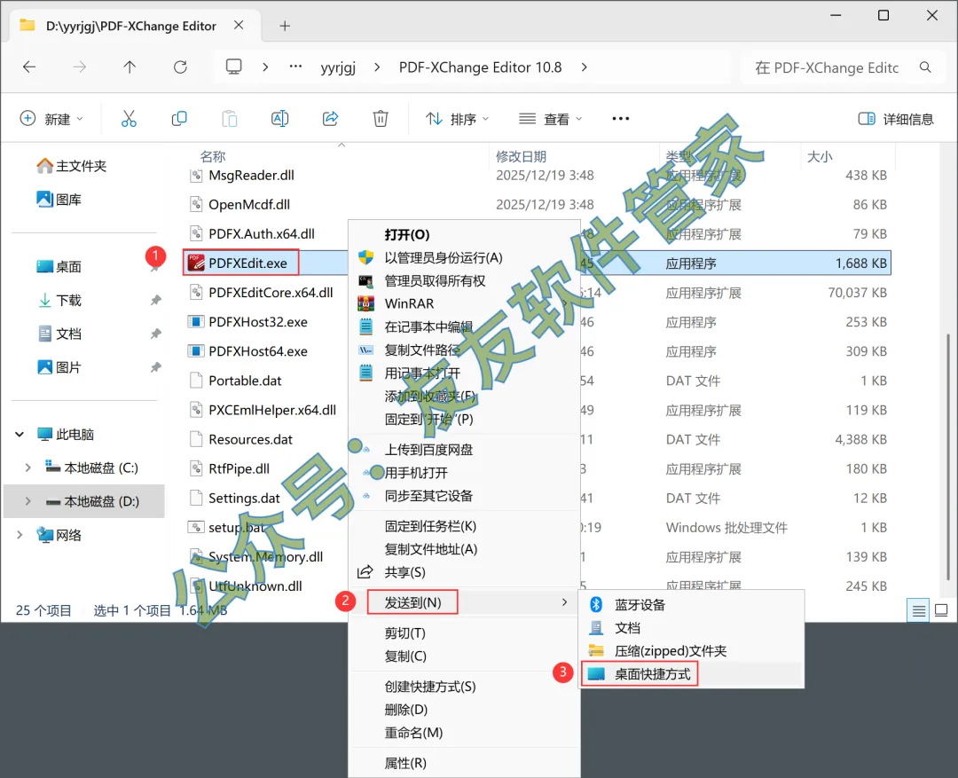Sort by Date modified (修改日期) header
The height and width of the screenshot is (778, 958).
pos(522,156)
